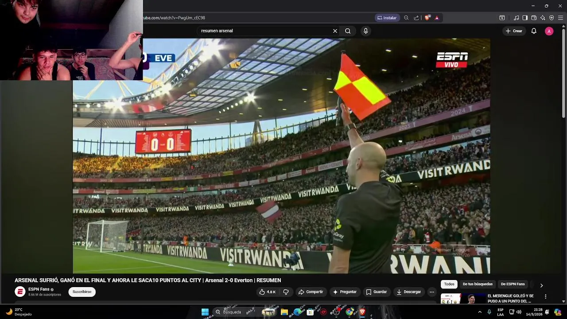
Task: Open Brave browser from taskbar
Action: point(362,312)
